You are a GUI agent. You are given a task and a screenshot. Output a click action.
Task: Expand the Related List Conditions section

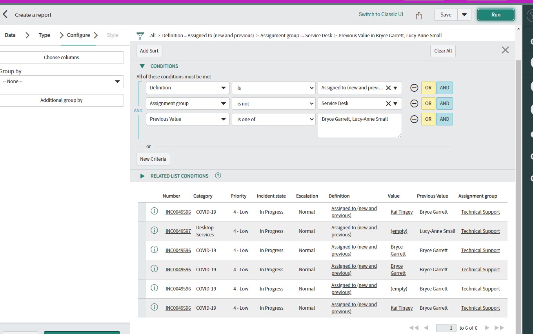point(142,176)
